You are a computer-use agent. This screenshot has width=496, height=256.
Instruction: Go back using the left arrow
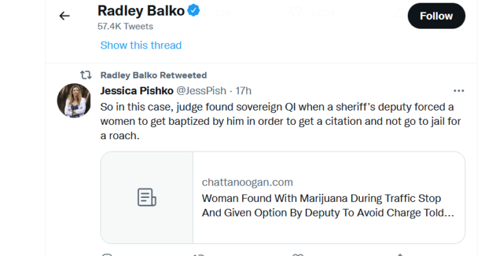pyautogui.click(x=64, y=16)
